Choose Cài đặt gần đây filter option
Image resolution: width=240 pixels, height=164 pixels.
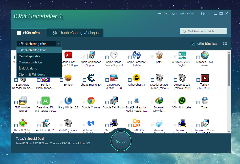tap(39, 56)
